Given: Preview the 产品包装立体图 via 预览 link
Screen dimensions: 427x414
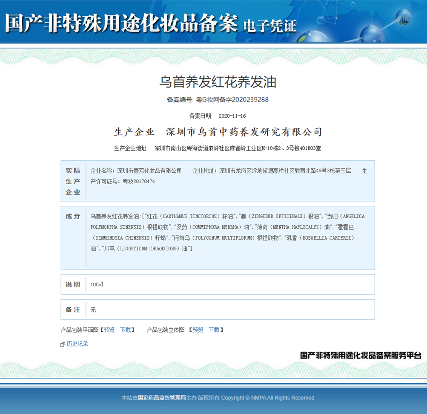Looking at the screenshot, I should pos(198,330).
